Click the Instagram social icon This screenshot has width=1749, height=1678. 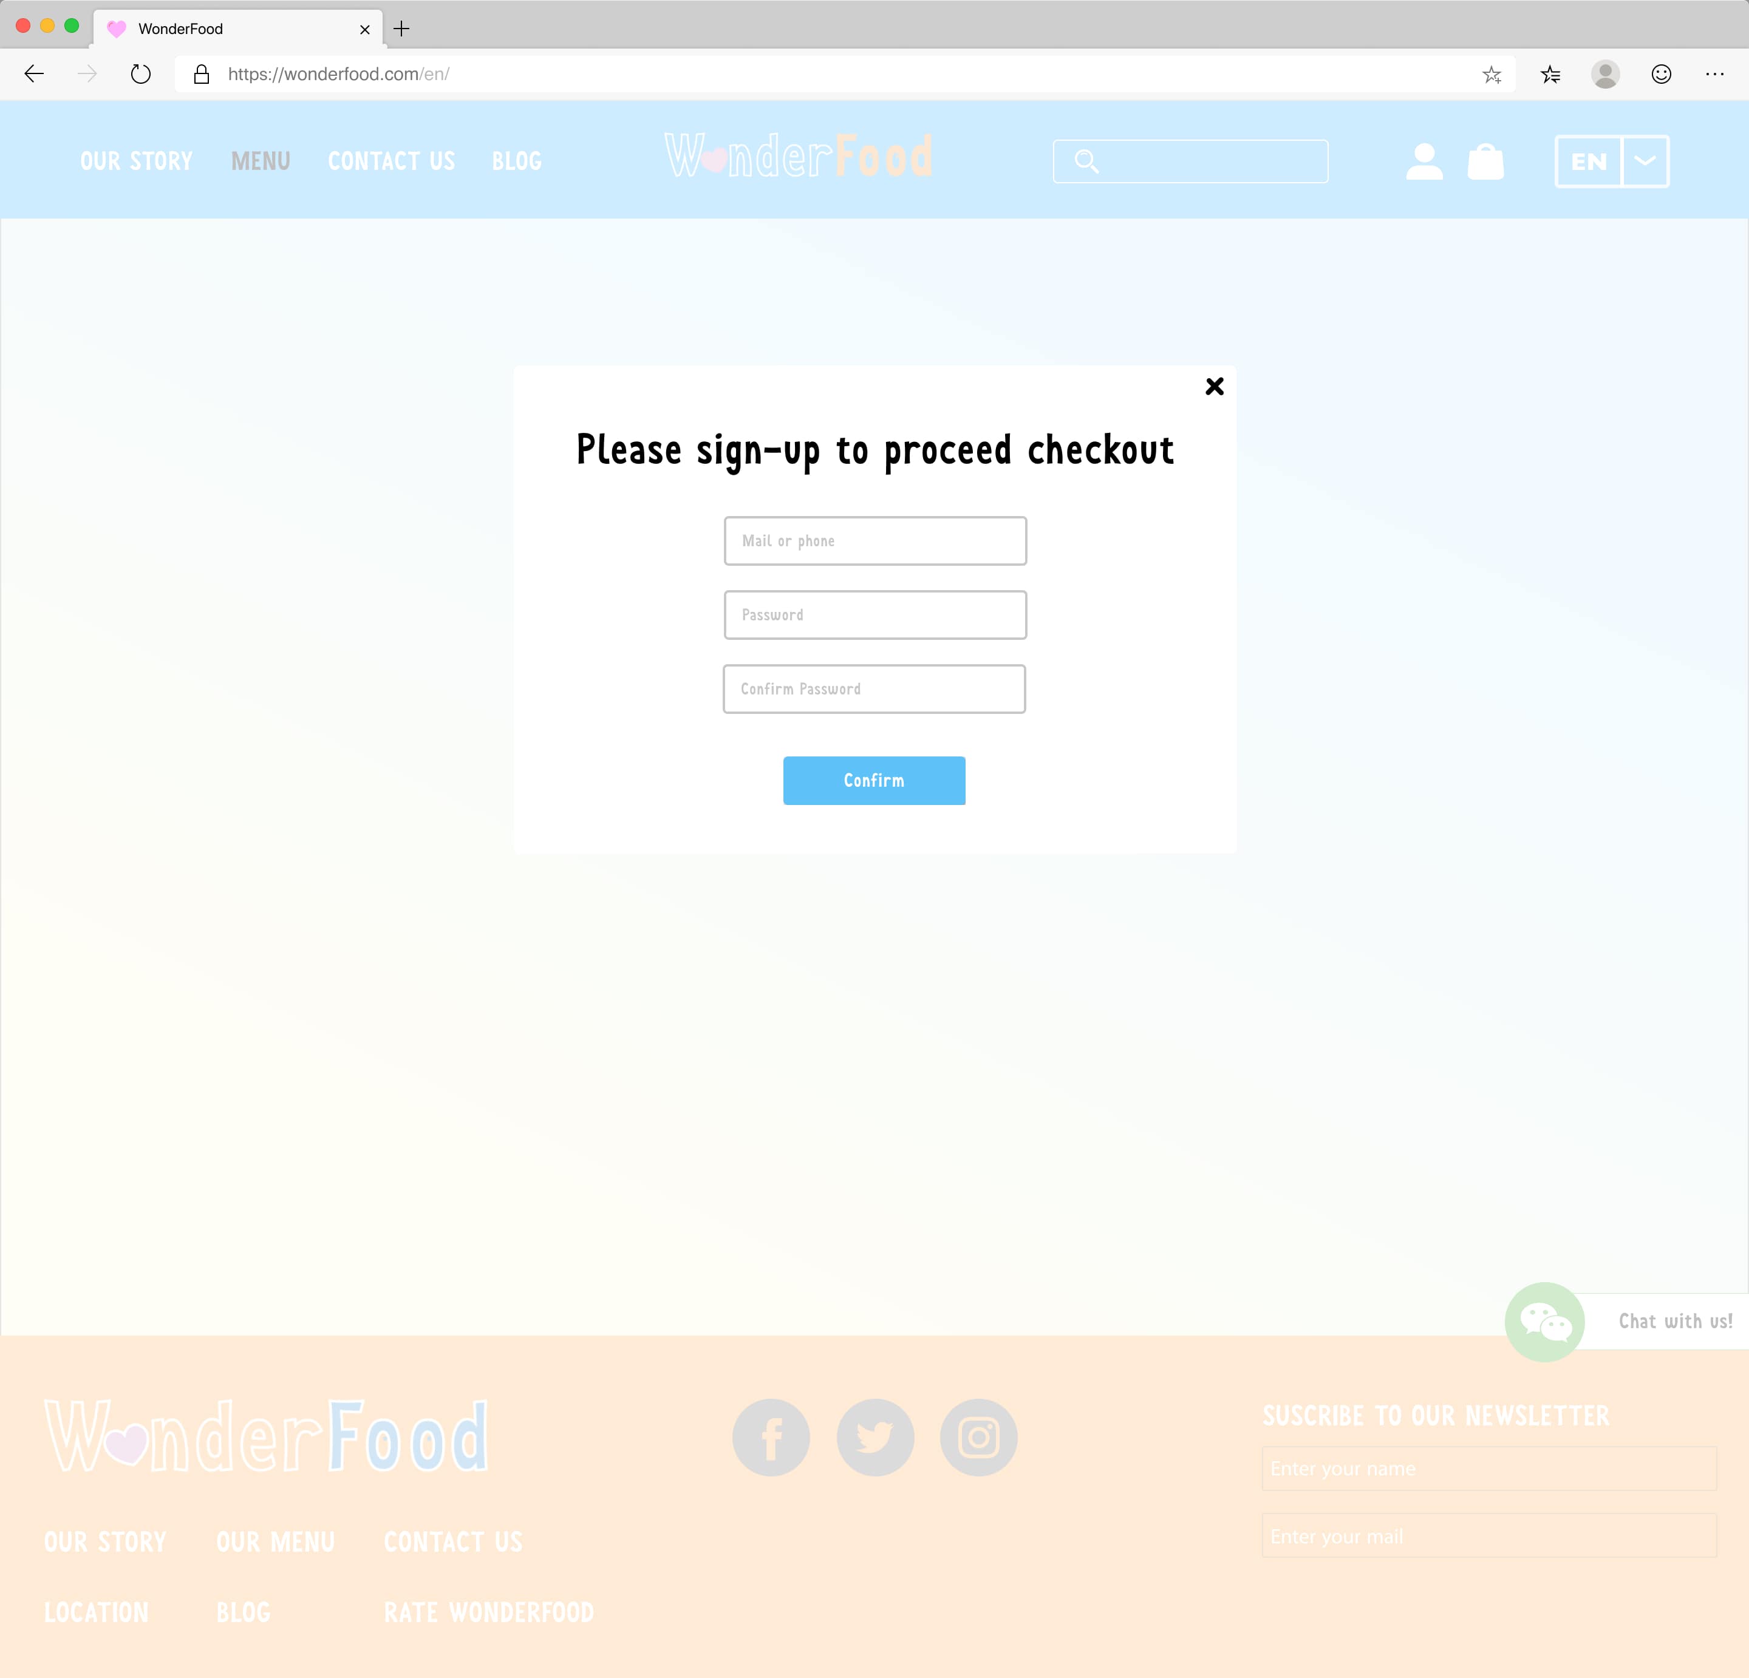pyautogui.click(x=978, y=1436)
